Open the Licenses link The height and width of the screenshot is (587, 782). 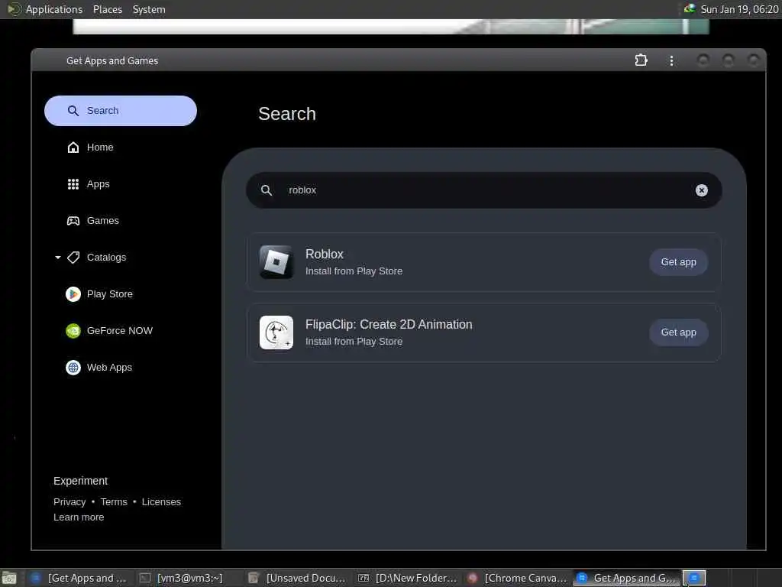click(x=161, y=501)
